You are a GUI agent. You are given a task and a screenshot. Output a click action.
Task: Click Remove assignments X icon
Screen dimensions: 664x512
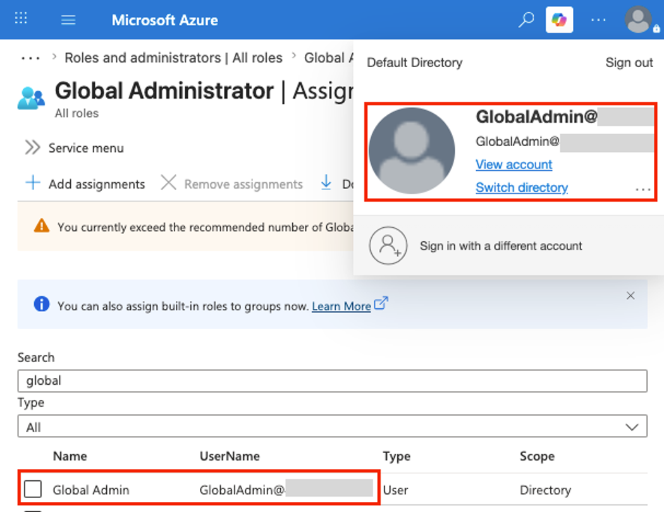click(x=169, y=183)
